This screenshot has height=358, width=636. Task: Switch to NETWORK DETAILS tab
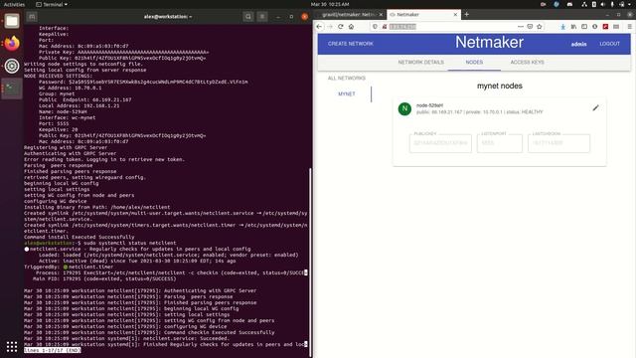point(421,62)
